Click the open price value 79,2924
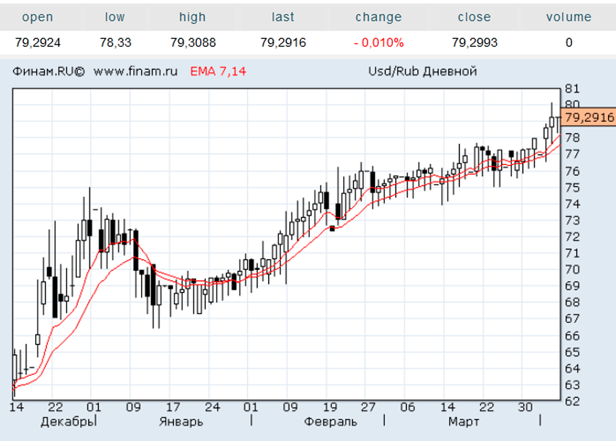The image size is (616, 441). (38, 42)
